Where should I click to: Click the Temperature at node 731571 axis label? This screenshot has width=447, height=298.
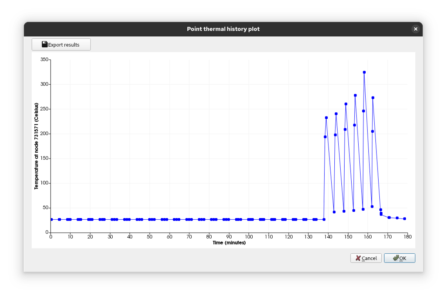click(36, 146)
